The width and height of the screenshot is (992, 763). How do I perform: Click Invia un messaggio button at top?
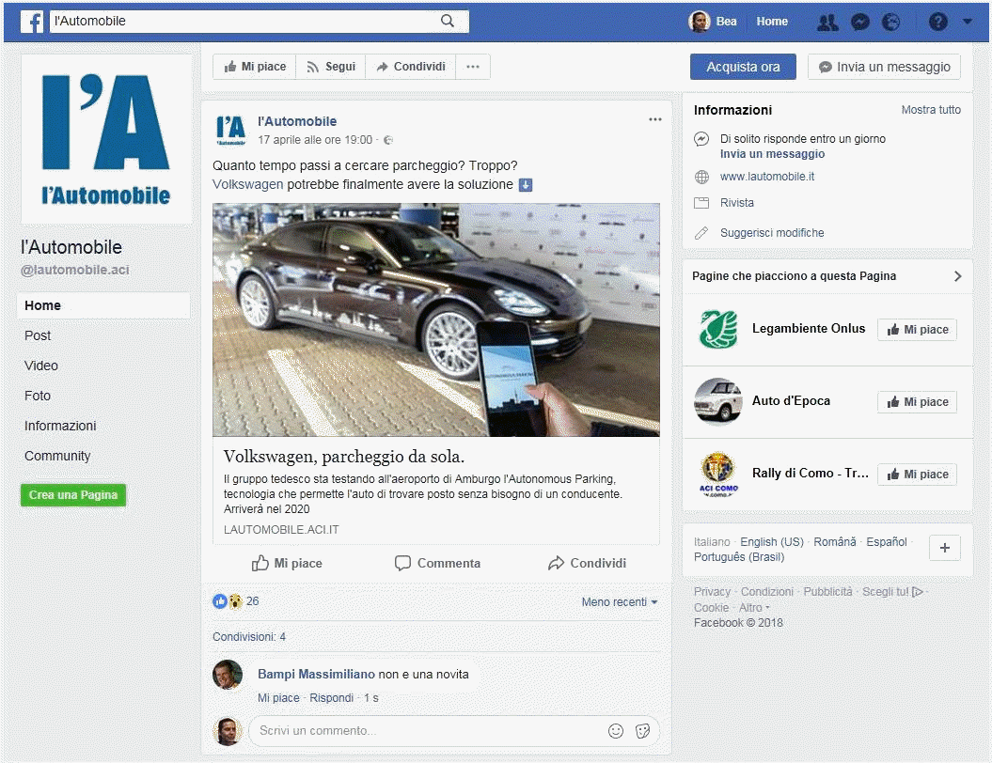[885, 67]
